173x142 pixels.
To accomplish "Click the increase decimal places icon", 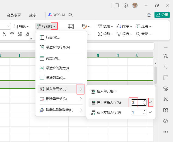I will [20, 34].
